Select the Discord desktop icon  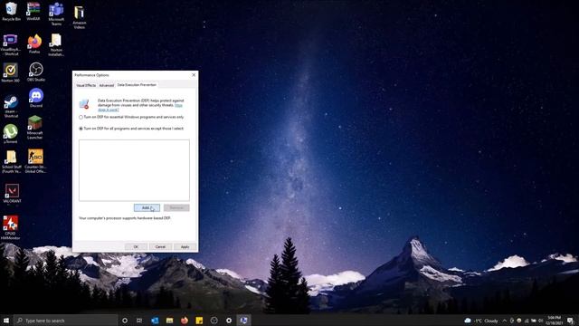pyautogui.click(x=36, y=98)
